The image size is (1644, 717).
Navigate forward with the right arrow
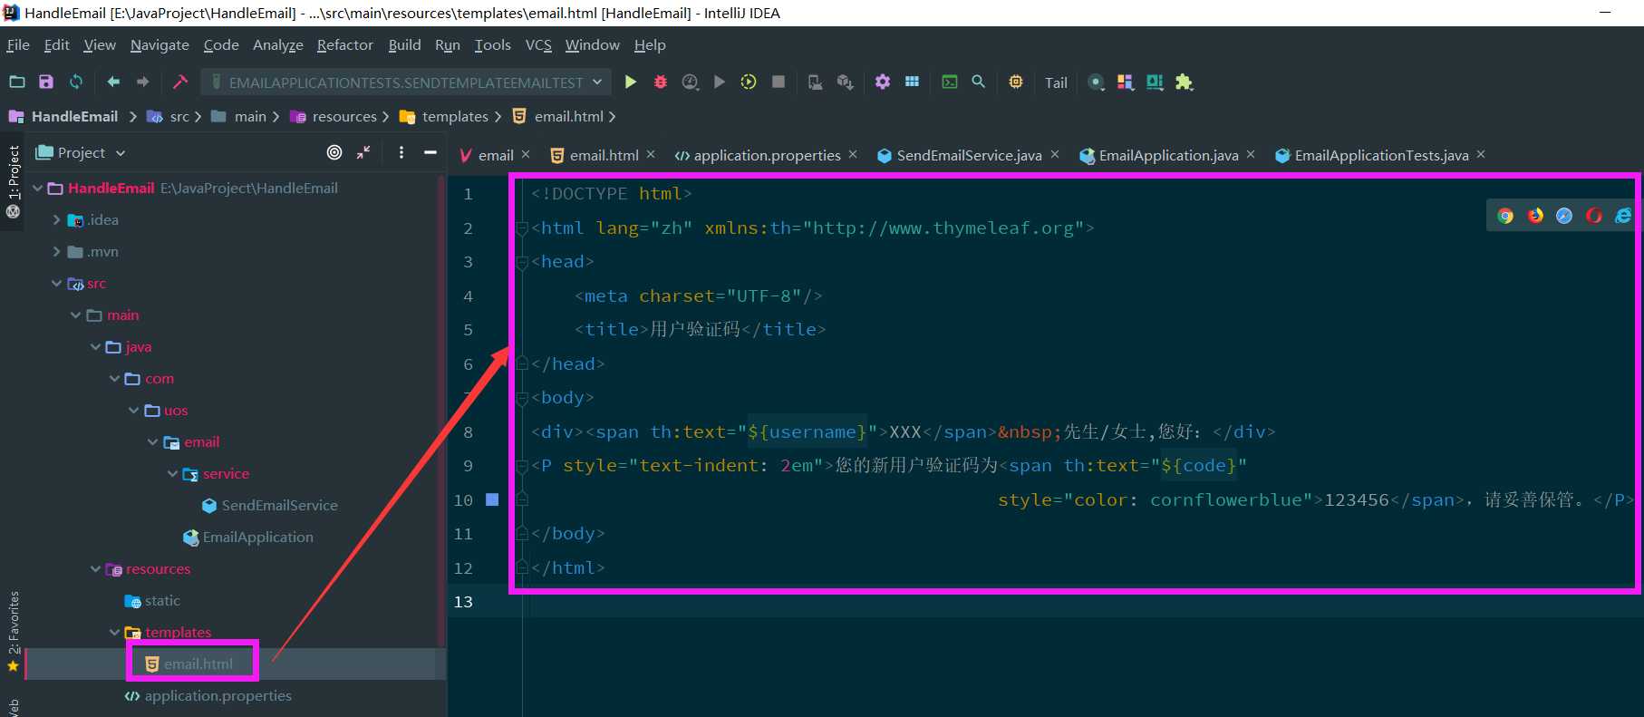coord(142,82)
